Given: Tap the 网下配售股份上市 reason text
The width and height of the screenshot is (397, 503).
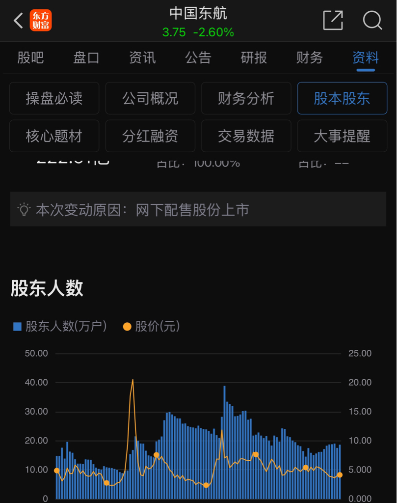Looking at the screenshot, I should coord(192,210).
